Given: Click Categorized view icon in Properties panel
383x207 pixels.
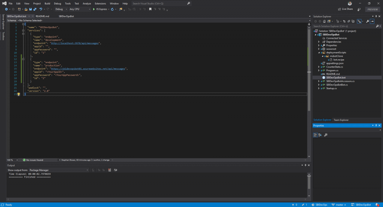Looking at the screenshot, I should 315,135.
